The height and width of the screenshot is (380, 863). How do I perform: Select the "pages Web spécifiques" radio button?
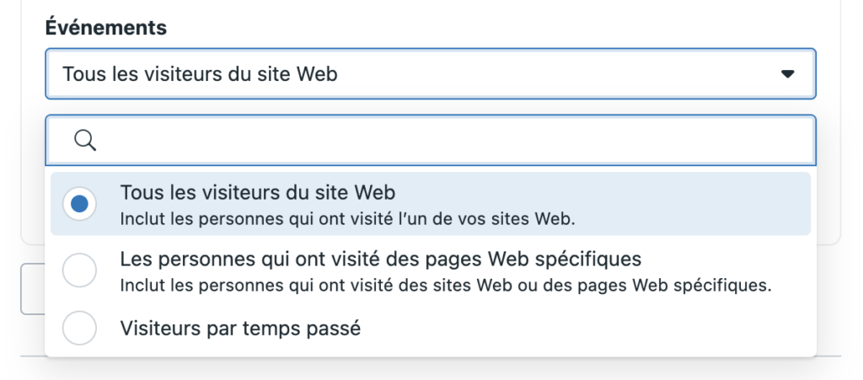(x=80, y=270)
